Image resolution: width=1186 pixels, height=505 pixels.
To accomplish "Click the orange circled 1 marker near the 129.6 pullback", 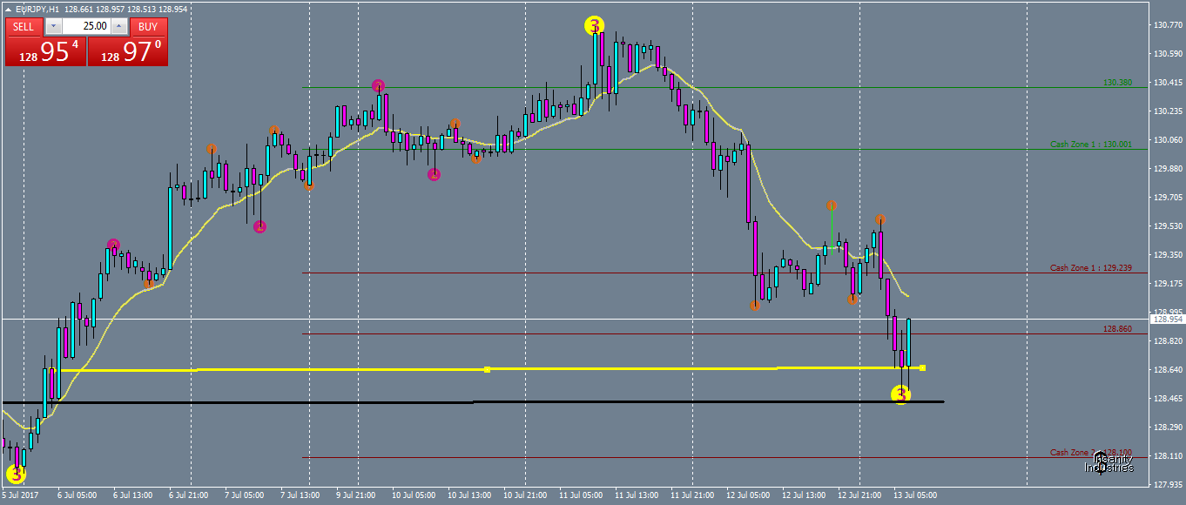I will (x=832, y=204).
